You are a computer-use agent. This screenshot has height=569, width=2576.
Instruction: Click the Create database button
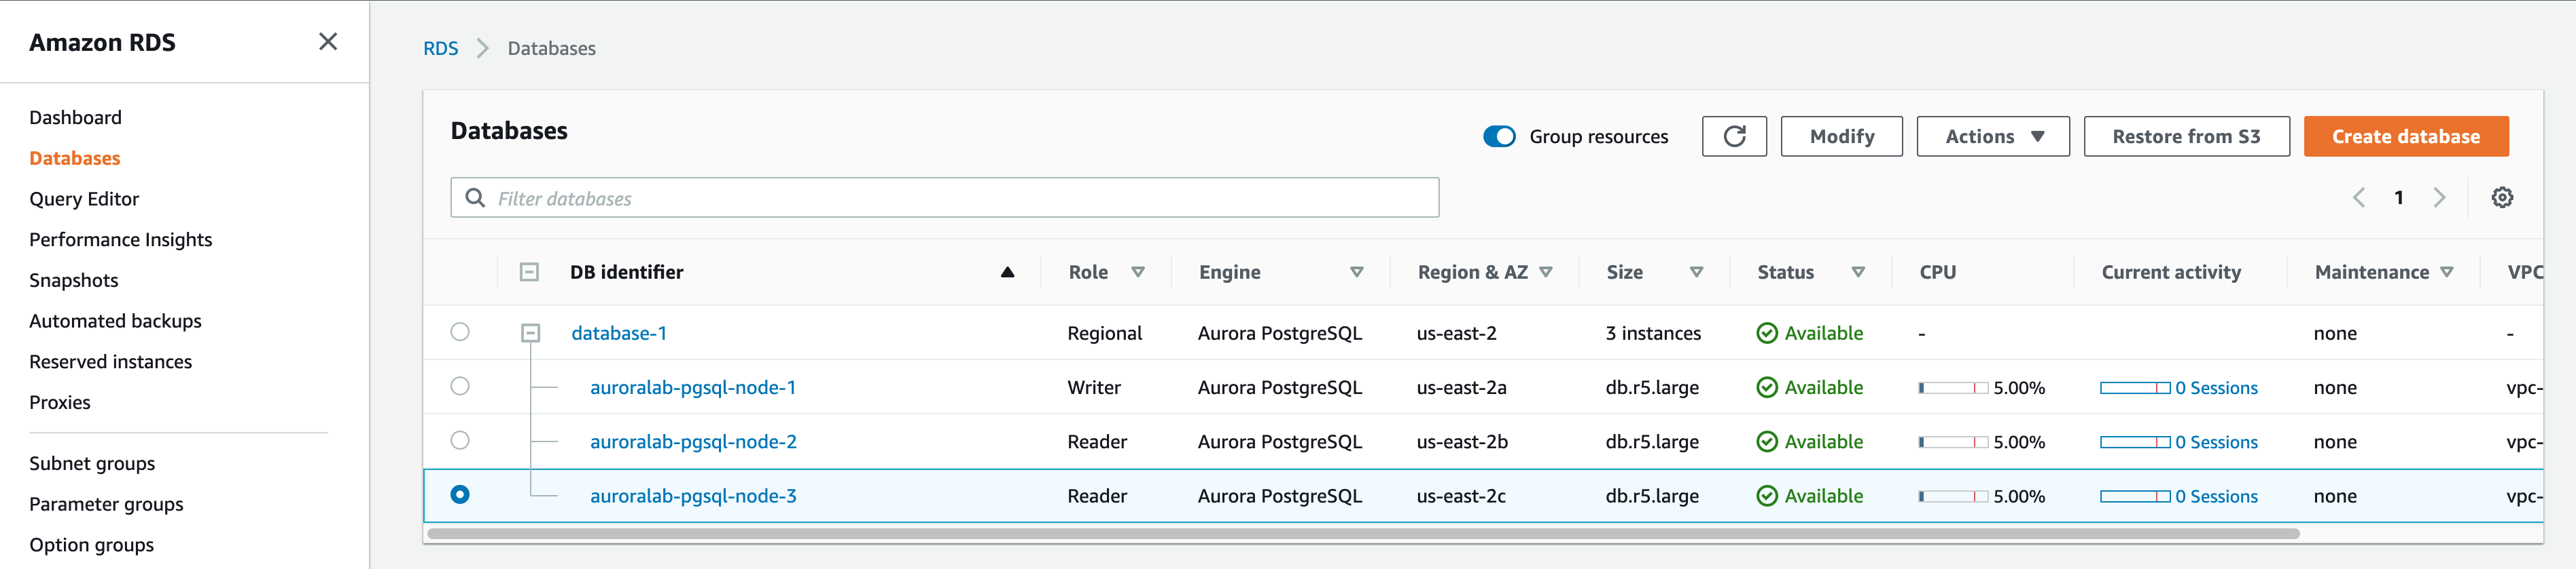tap(2405, 137)
